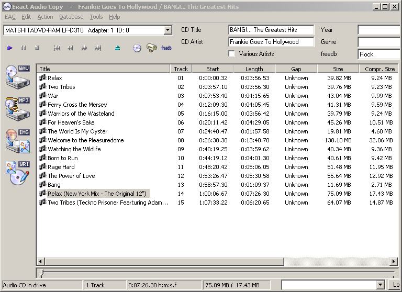Sort tracks by Title column header

click(103, 69)
